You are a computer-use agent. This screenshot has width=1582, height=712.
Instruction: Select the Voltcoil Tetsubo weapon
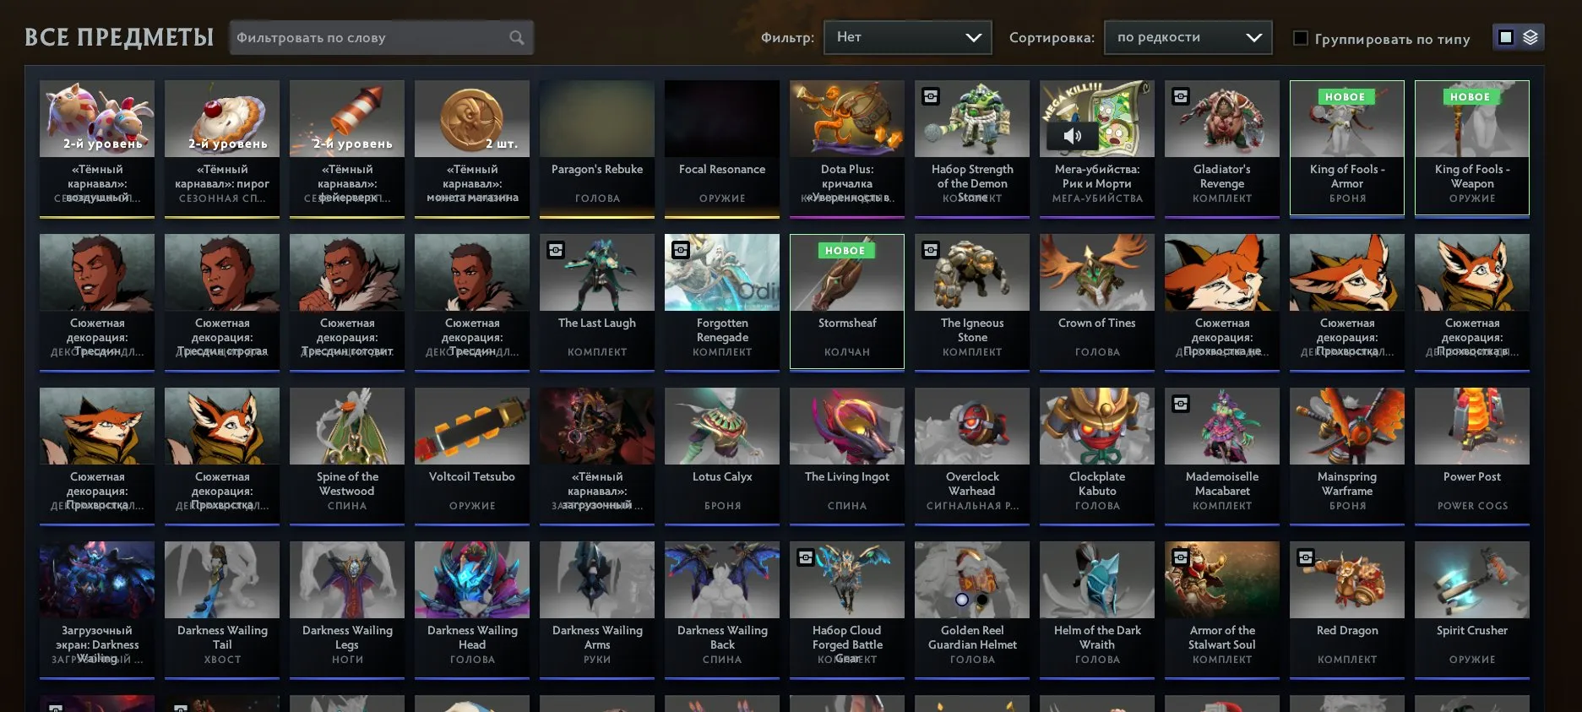[x=472, y=455]
